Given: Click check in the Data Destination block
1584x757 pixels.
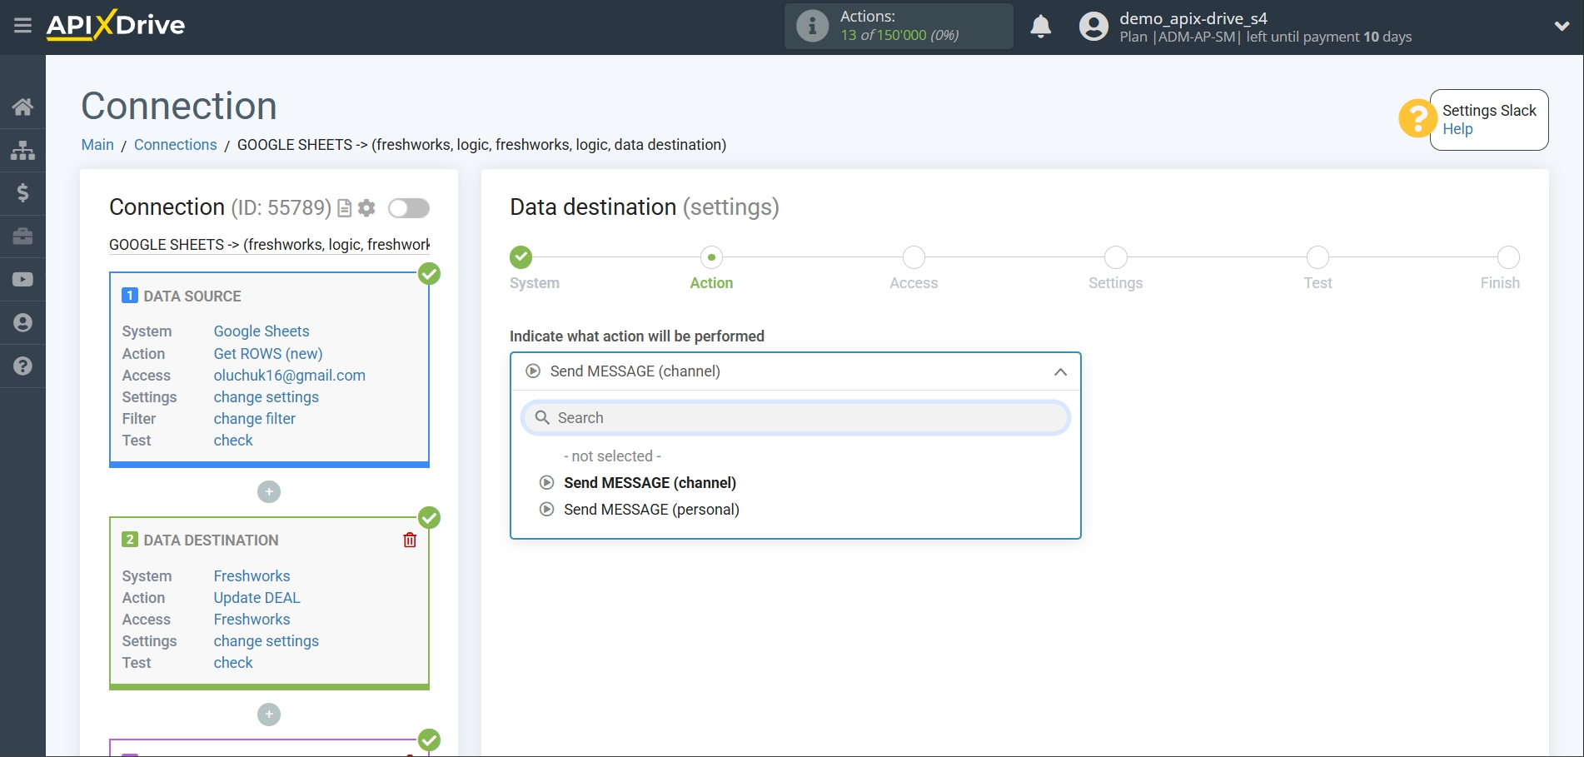Looking at the screenshot, I should click(x=233, y=663).
